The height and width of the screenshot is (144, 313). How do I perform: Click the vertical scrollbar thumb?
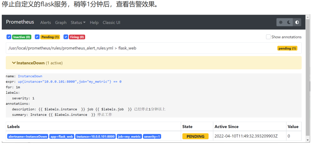(308, 77)
